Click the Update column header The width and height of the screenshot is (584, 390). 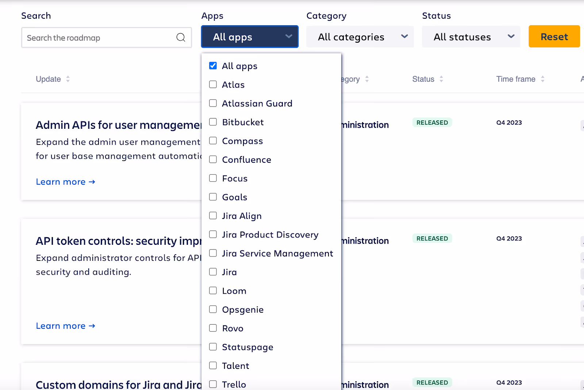(48, 79)
